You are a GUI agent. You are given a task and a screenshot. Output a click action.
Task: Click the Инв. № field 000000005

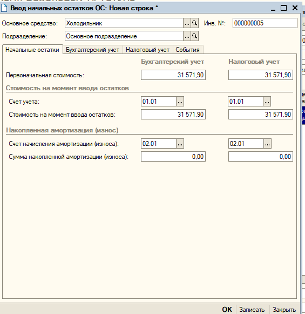pos(265,23)
